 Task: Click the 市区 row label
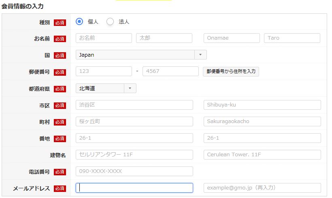pos(45,105)
